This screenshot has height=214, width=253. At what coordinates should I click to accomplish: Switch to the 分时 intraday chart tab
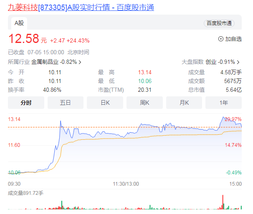click(x=26, y=103)
